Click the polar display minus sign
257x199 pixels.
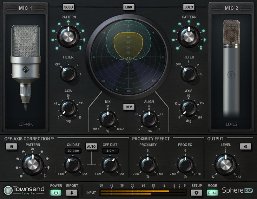[140, 89]
